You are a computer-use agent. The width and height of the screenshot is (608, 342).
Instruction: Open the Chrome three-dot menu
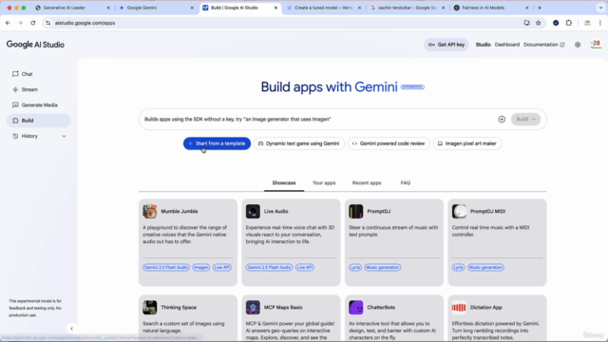tap(599, 23)
